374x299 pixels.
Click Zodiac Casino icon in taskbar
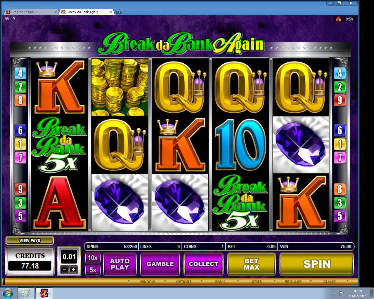click(x=44, y=293)
